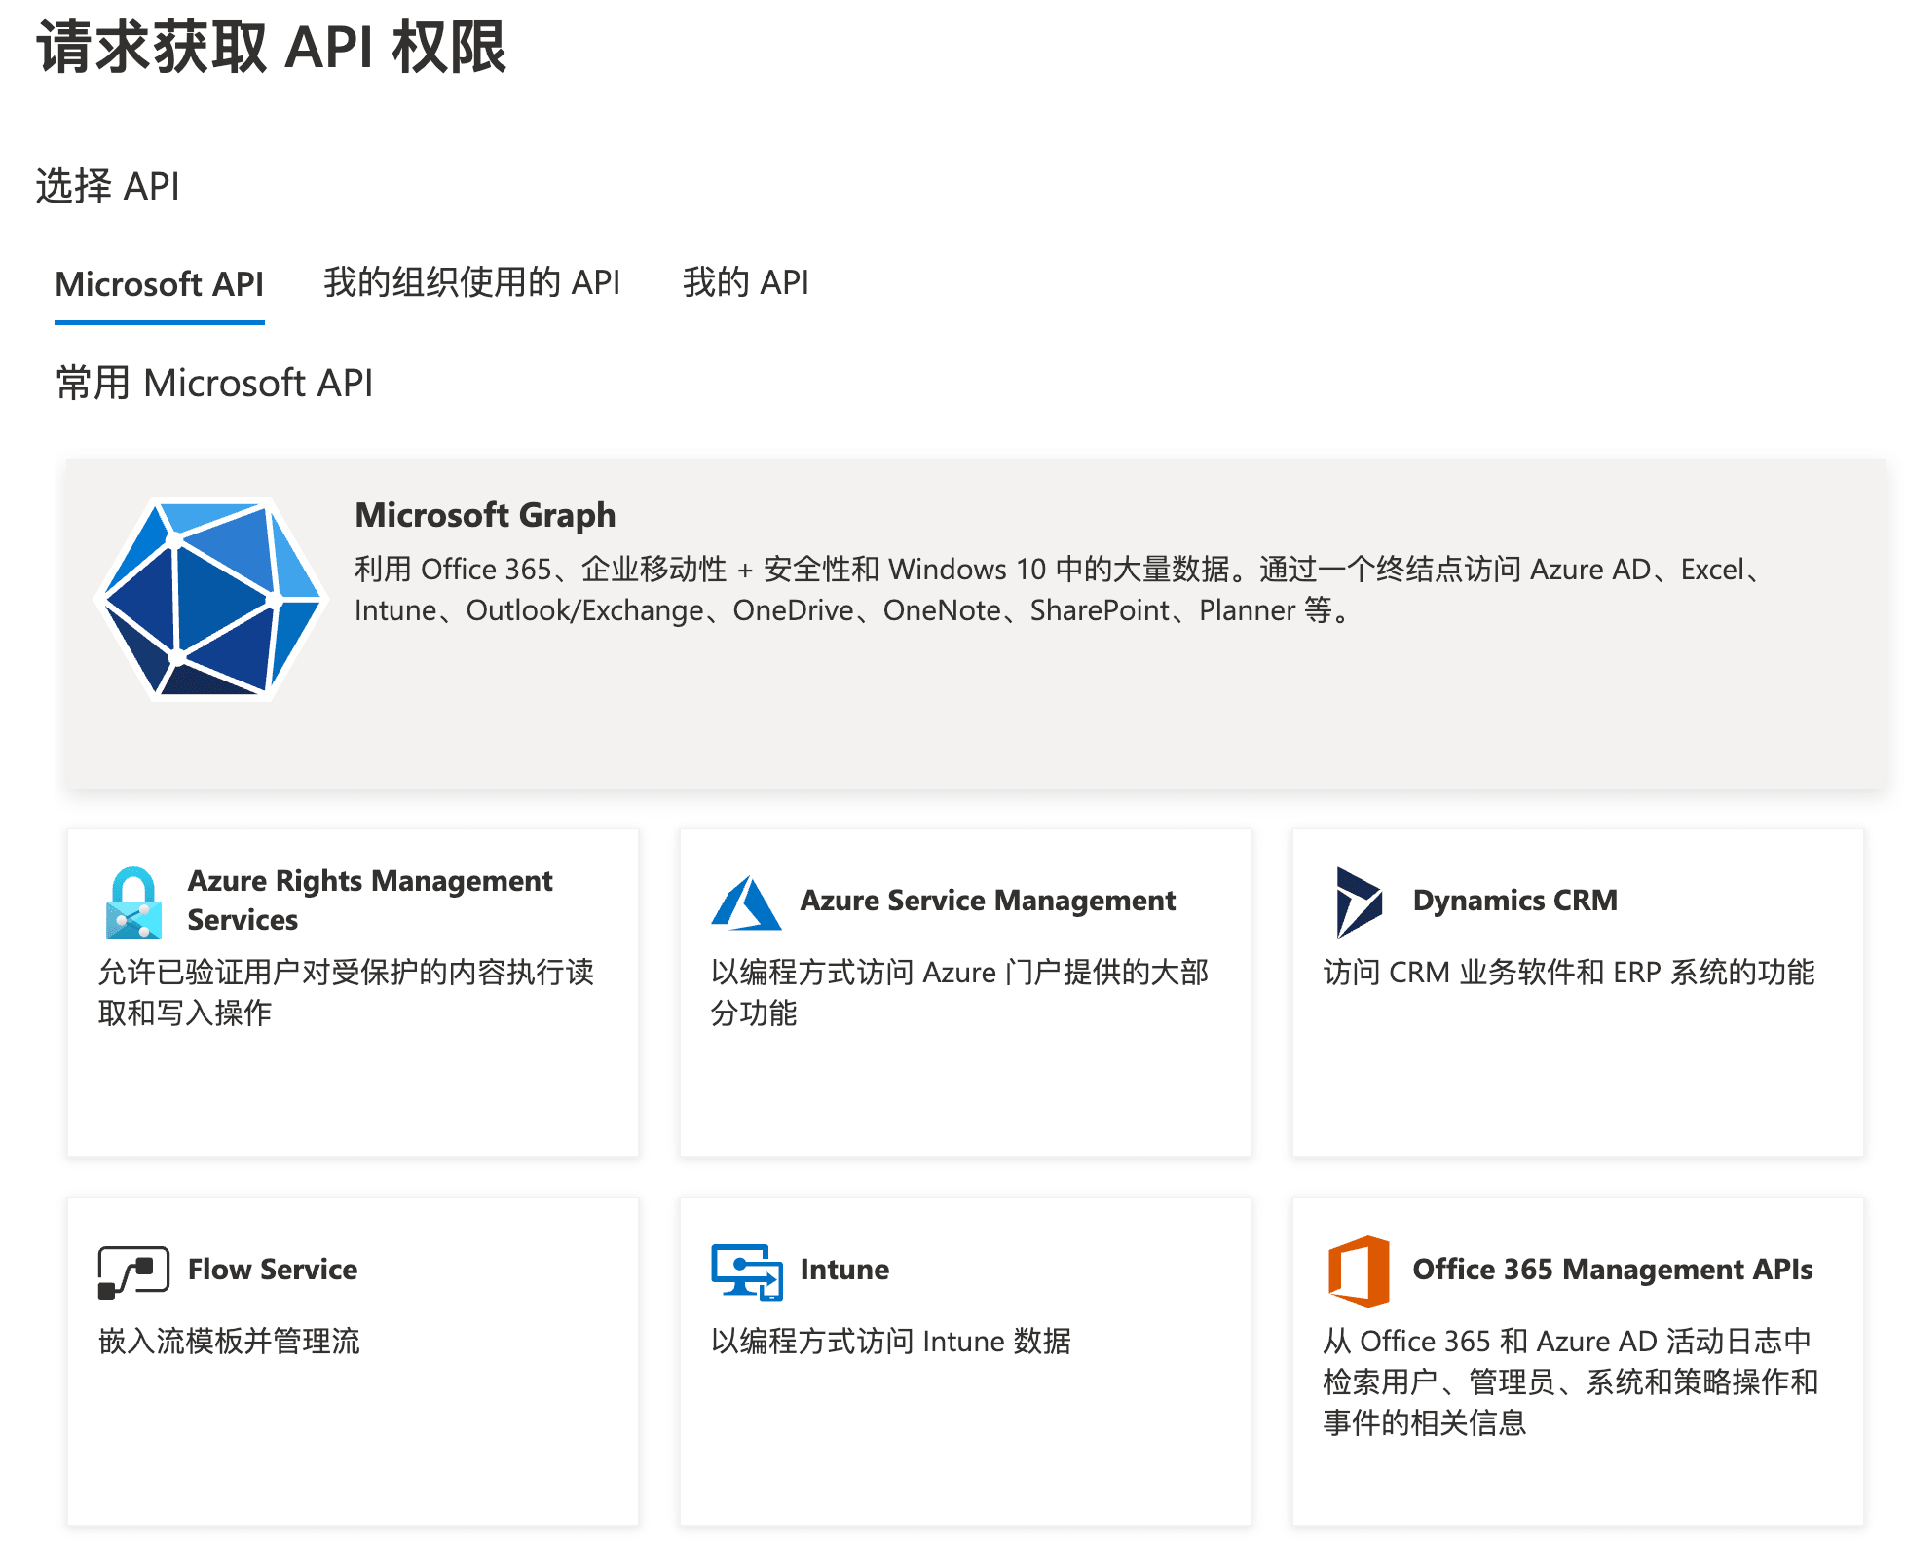Click the Intune monitor icon

point(746,1271)
